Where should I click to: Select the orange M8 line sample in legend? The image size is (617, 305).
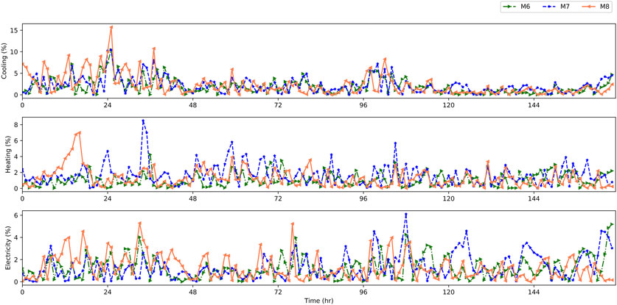[x=588, y=7]
